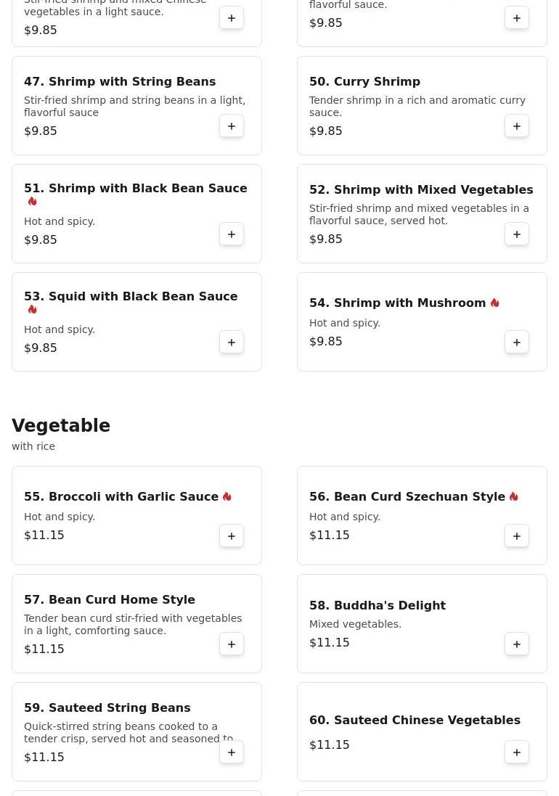
Task: Add Shrimp with Mixed Vegetables
Action: click(x=517, y=234)
